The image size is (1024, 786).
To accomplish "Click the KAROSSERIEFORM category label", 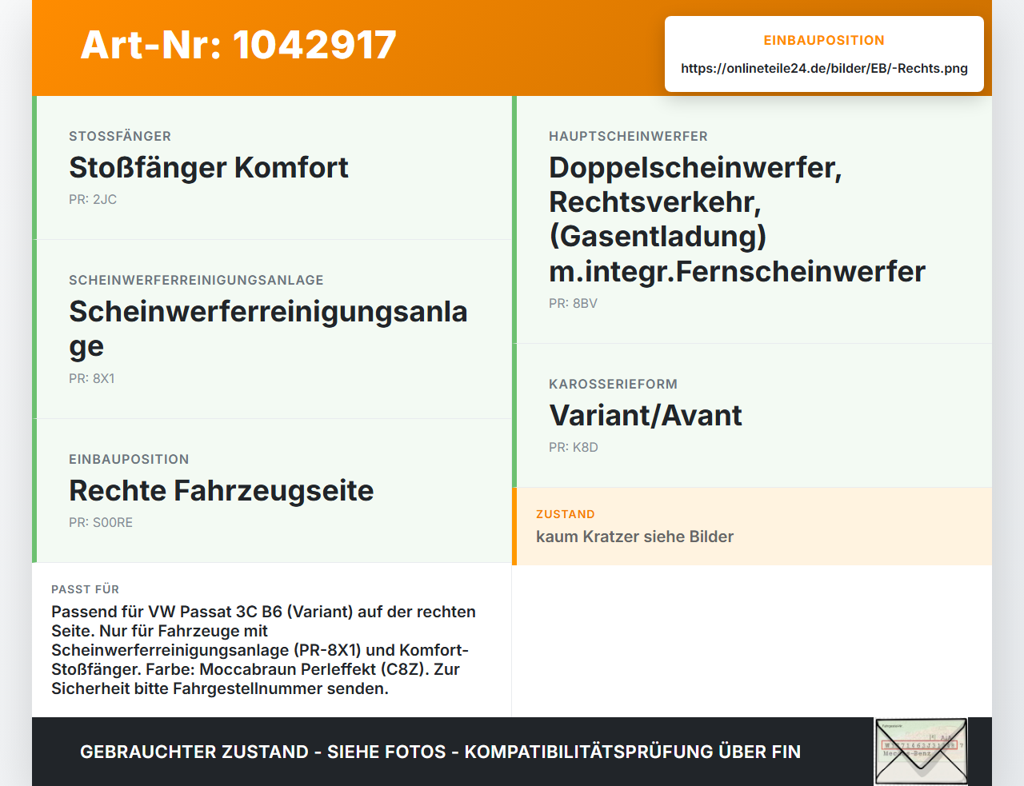I will (x=613, y=384).
